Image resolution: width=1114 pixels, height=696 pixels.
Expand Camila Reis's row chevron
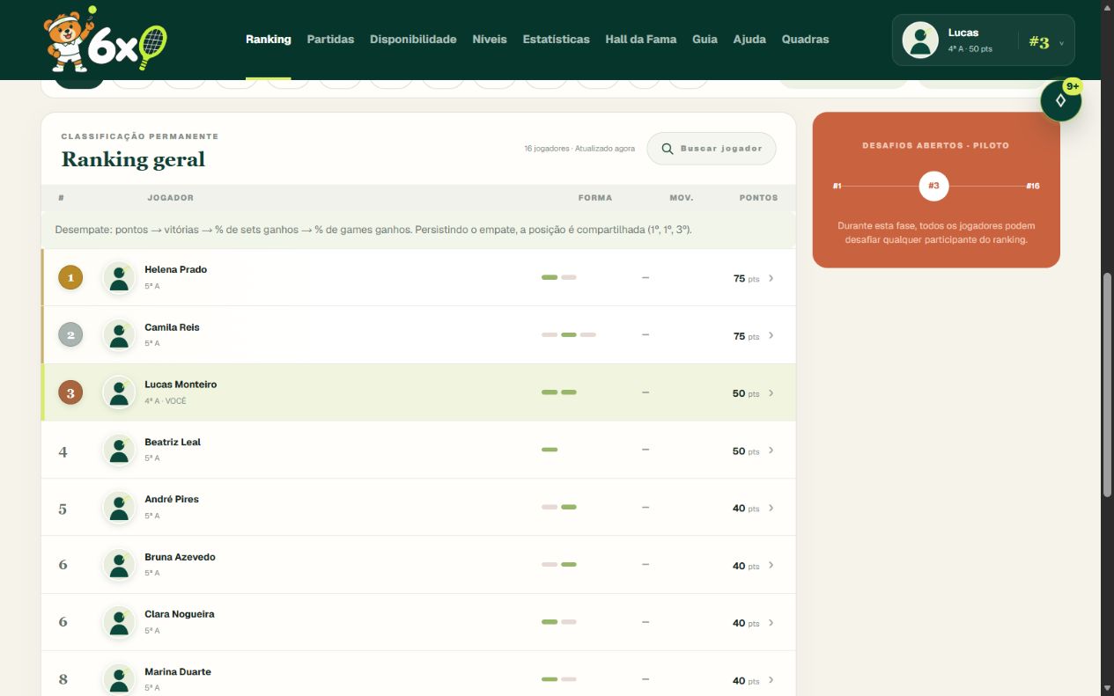[771, 335]
